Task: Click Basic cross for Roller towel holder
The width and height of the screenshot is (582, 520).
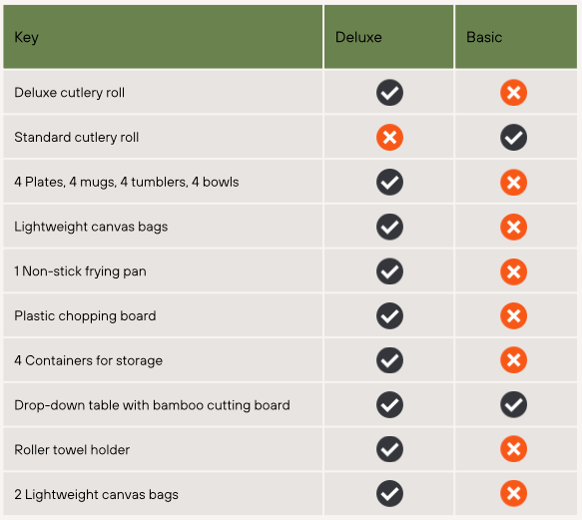Action: (x=513, y=449)
